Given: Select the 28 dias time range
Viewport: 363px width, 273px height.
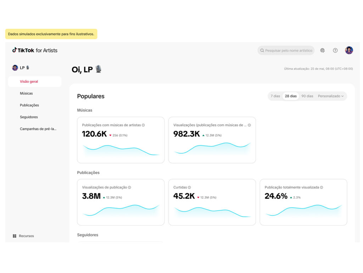Looking at the screenshot, I should point(291,96).
